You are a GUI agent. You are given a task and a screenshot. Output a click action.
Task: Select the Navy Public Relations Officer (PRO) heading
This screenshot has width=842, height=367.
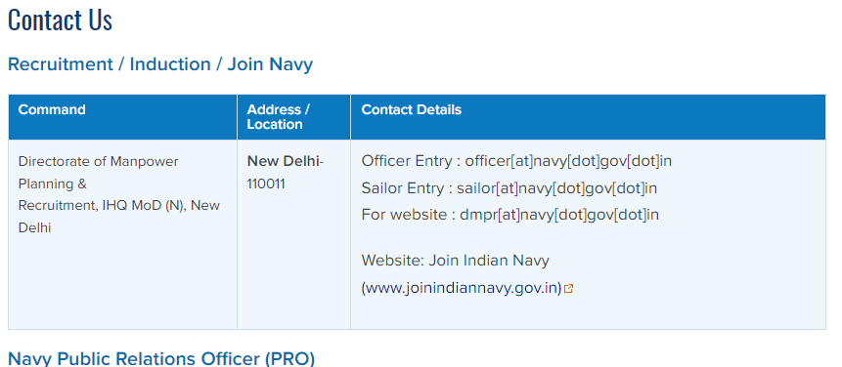(x=161, y=358)
